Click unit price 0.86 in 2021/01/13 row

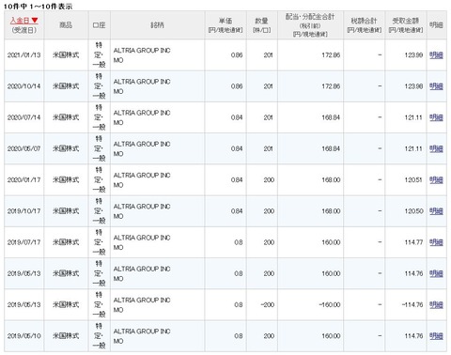click(237, 55)
